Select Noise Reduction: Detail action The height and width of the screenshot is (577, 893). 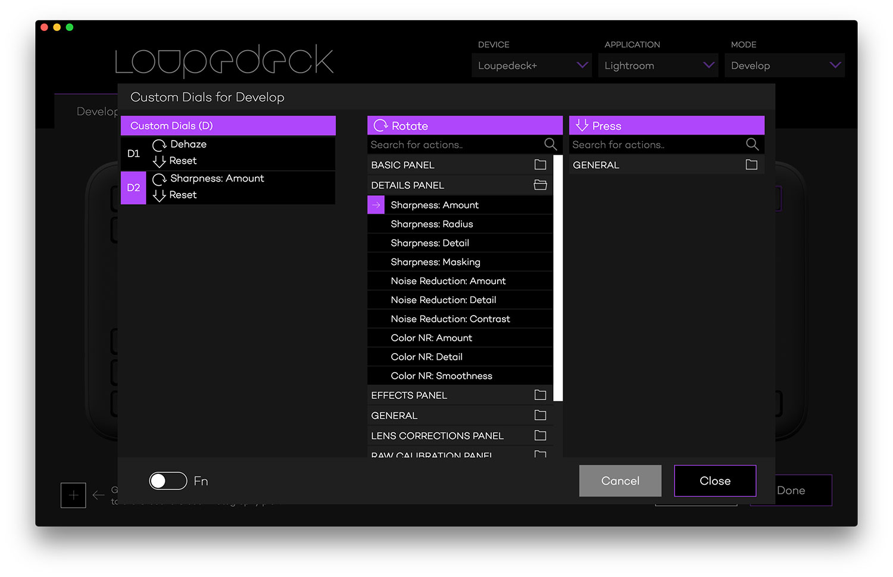tap(460, 300)
